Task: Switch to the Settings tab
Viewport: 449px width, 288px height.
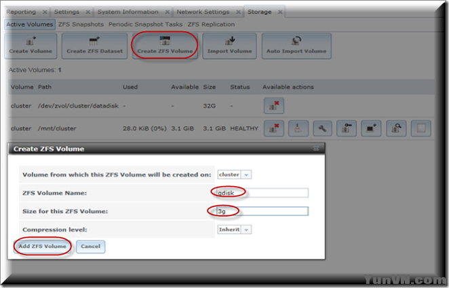Action: (66, 12)
